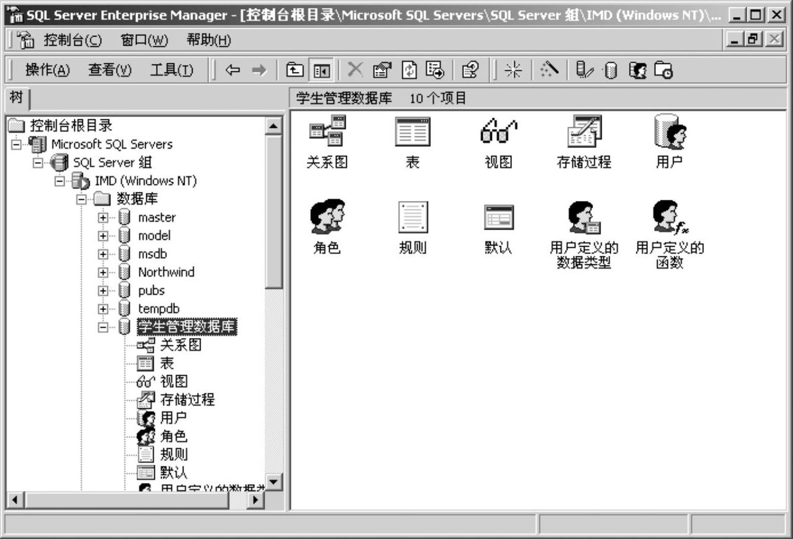The image size is (793, 539).
Task: Select 规则 in the tree
Action: pyautogui.click(x=174, y=455)
